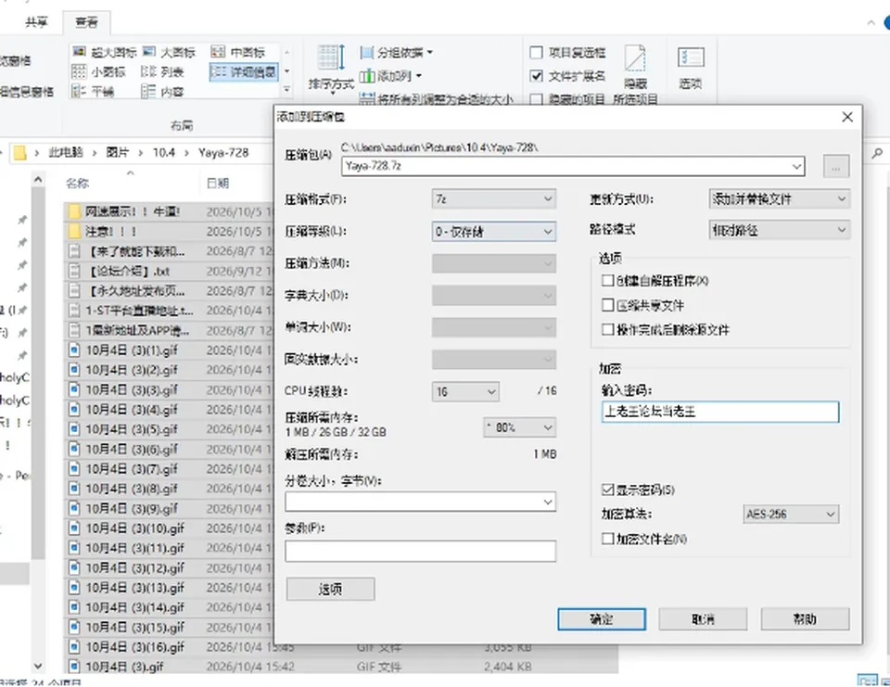890x687 pixels.
Task: Open the 排序方式 sort menu
Action: (x=331, y=68)
